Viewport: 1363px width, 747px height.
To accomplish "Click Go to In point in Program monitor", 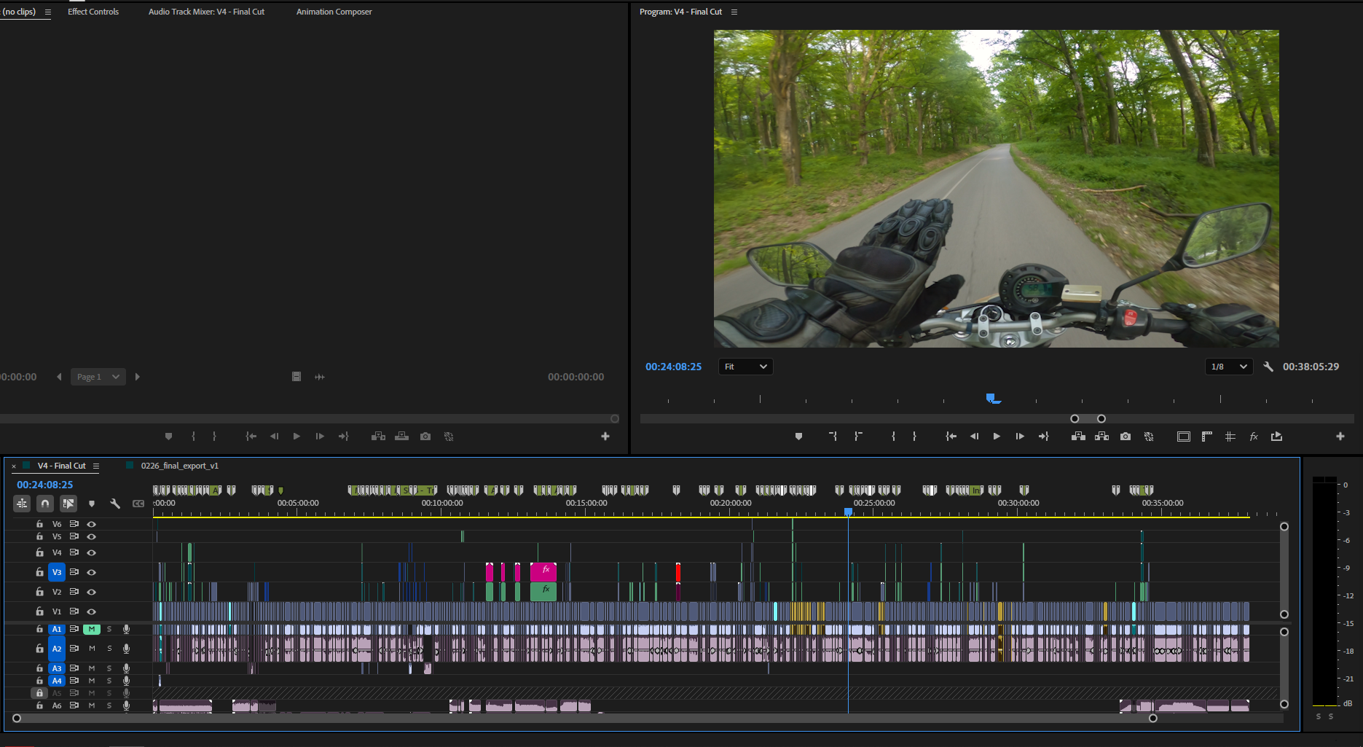I will click(x=951, y=437).
